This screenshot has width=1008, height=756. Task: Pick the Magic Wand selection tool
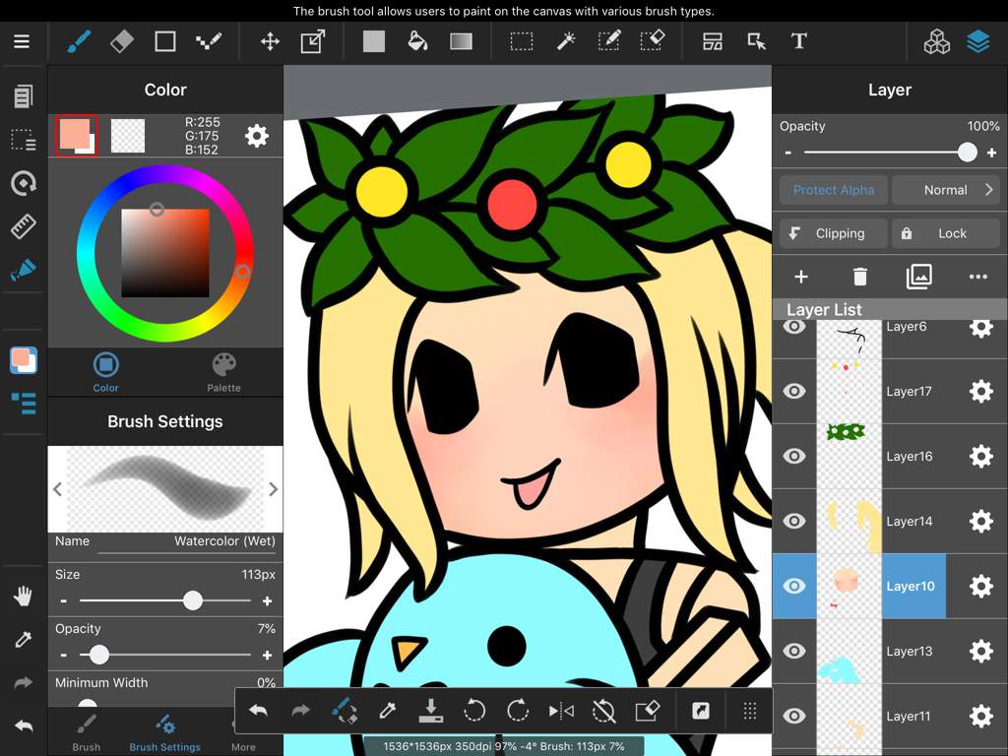tap(566, 41)
